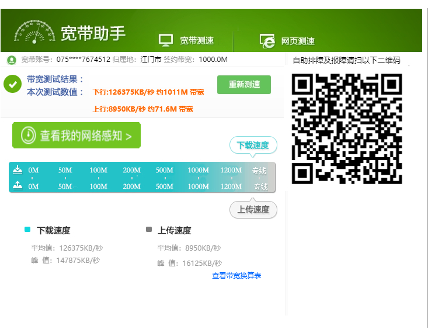Click download peak 147875KB/秒 value

[78, 261]
